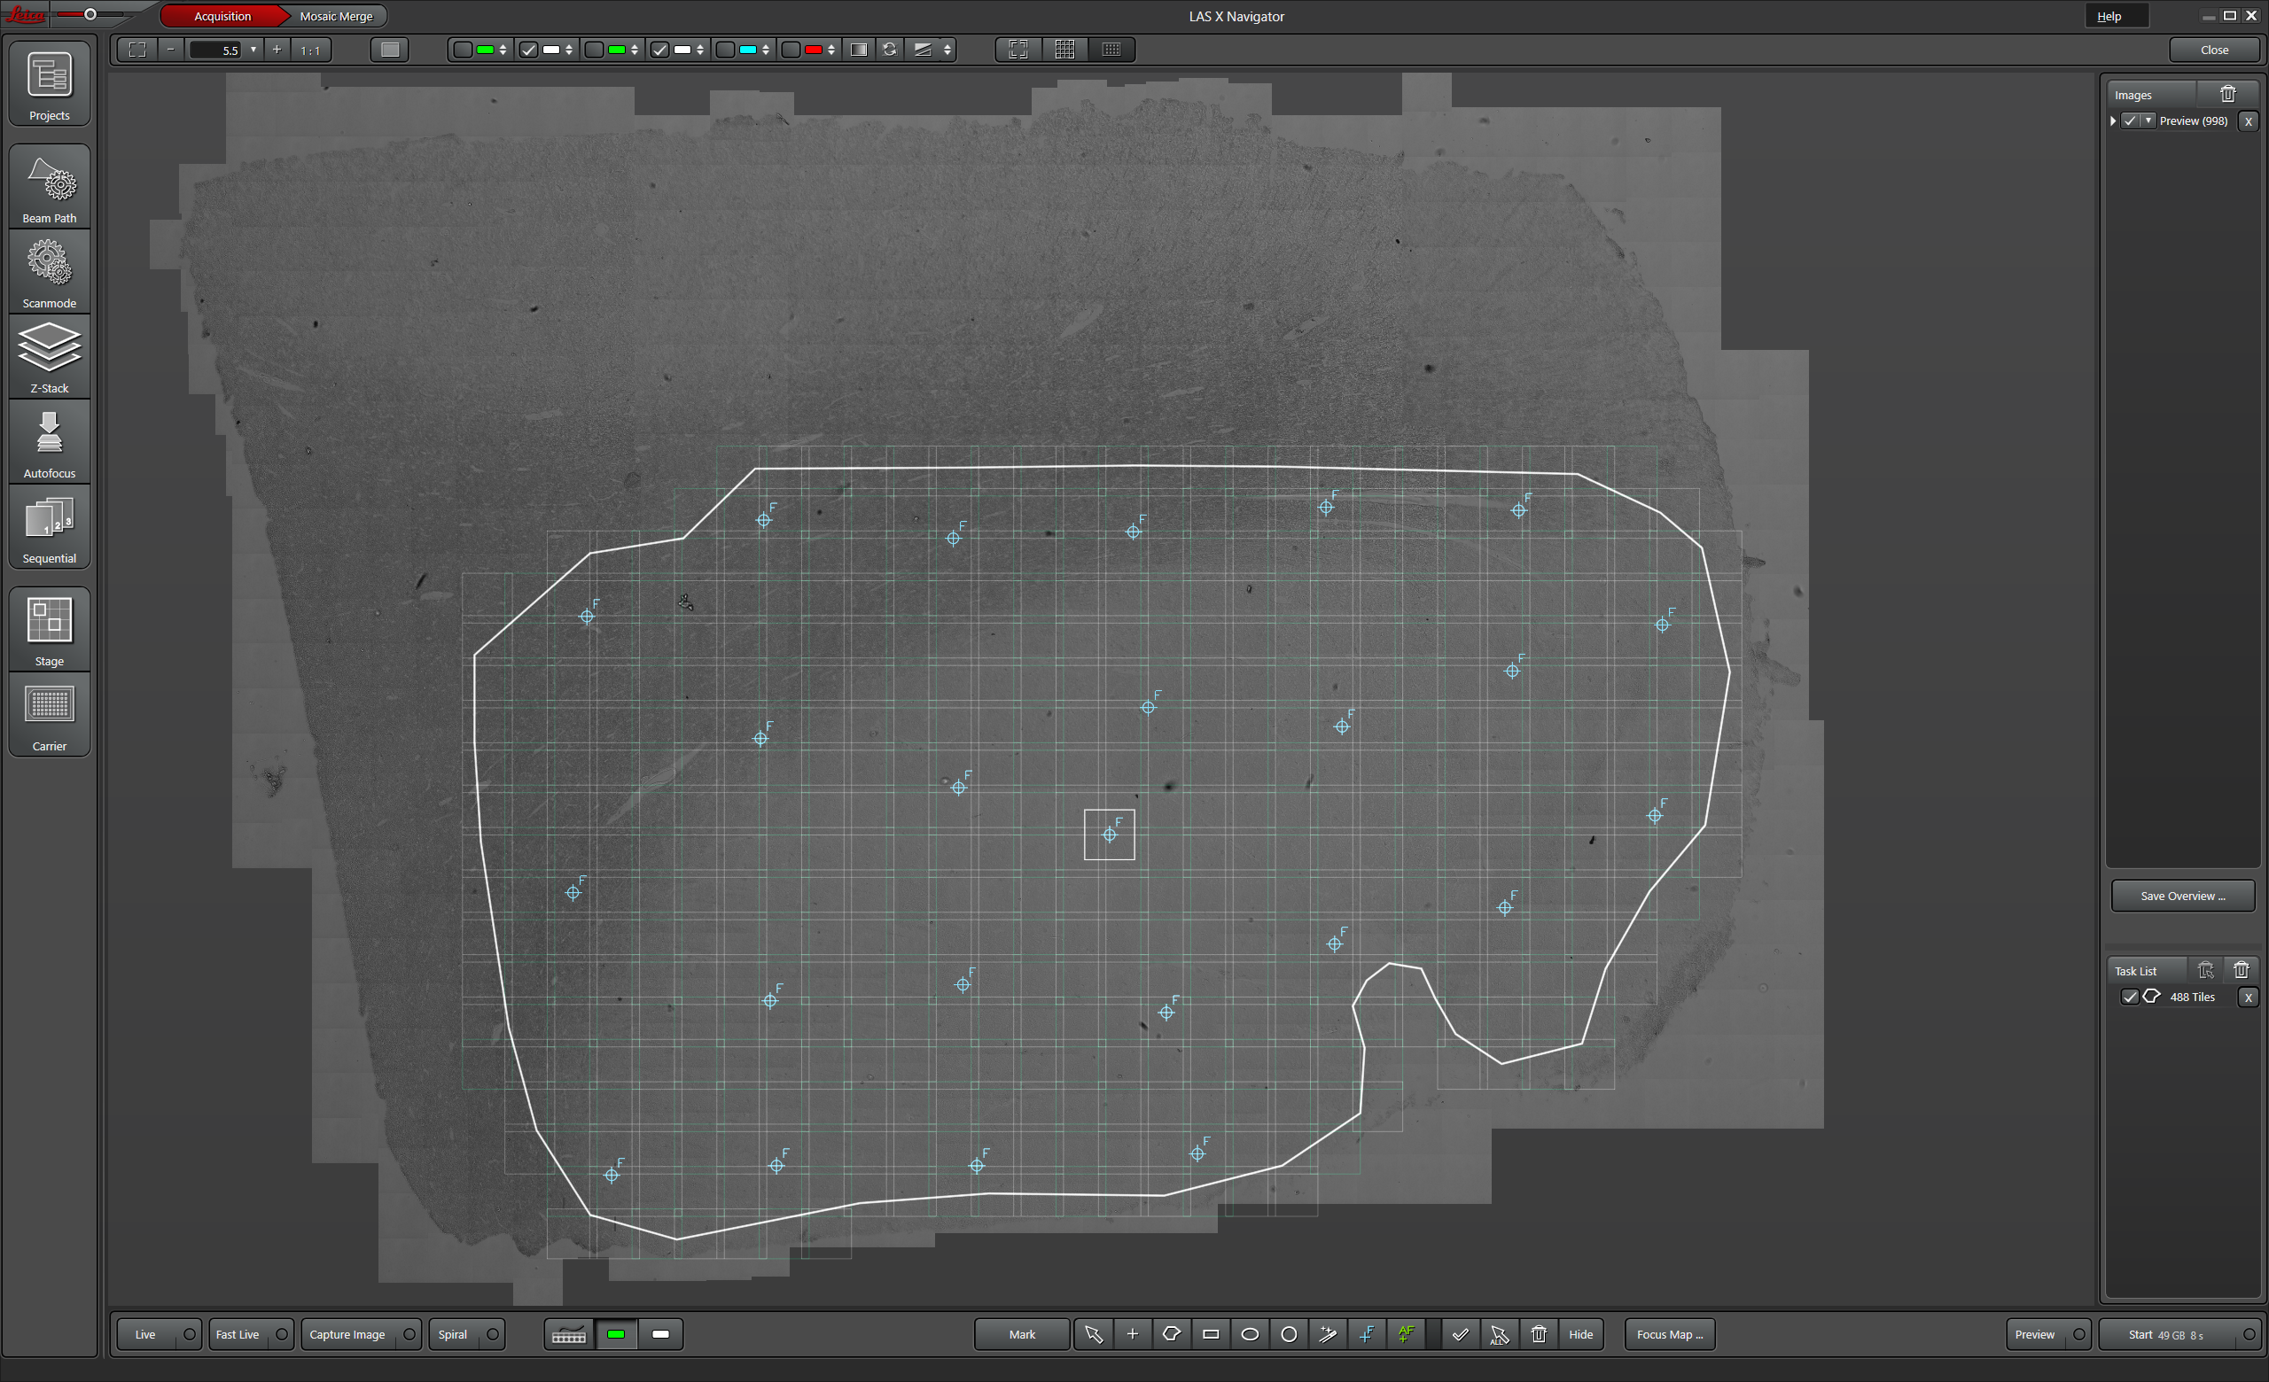Click the green AF autofocus point tool
This screenshot has width=2269, height=1382.
pyautogui.click(x=1406, y=1334)
